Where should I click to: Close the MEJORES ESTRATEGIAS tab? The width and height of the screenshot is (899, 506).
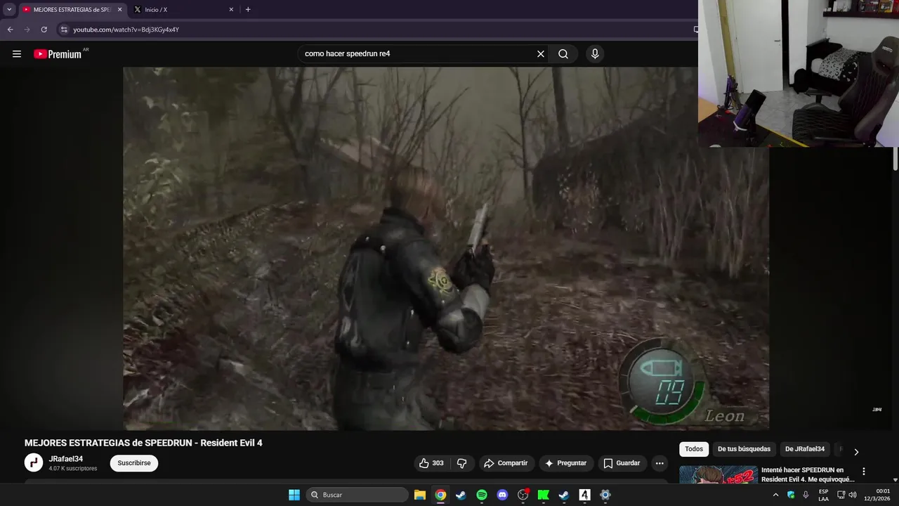119,10
